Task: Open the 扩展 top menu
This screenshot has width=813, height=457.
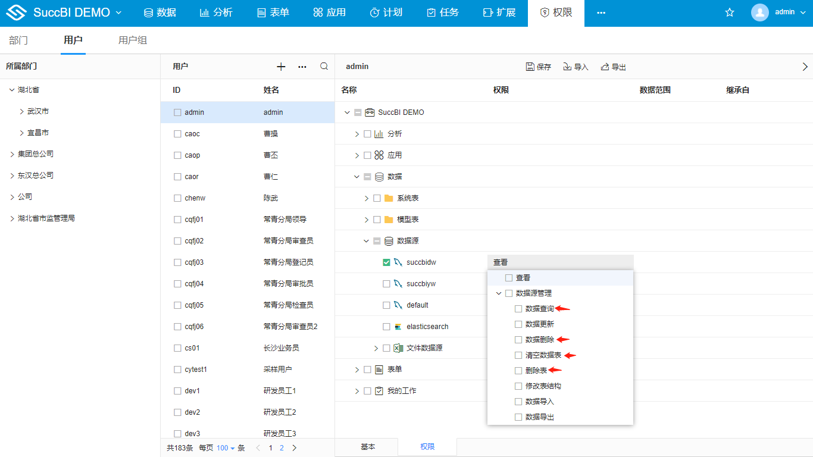Action: (499, 12)
